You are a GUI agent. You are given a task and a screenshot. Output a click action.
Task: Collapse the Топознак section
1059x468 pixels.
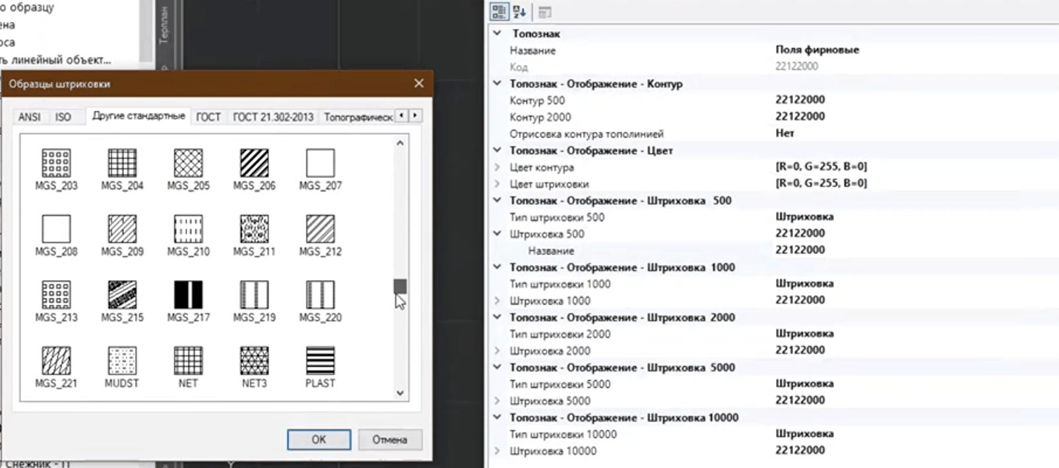click(x=497, y=34)
